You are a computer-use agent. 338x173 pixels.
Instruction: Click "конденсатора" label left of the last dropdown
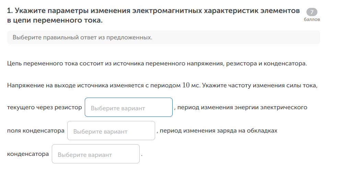[28, 154]
